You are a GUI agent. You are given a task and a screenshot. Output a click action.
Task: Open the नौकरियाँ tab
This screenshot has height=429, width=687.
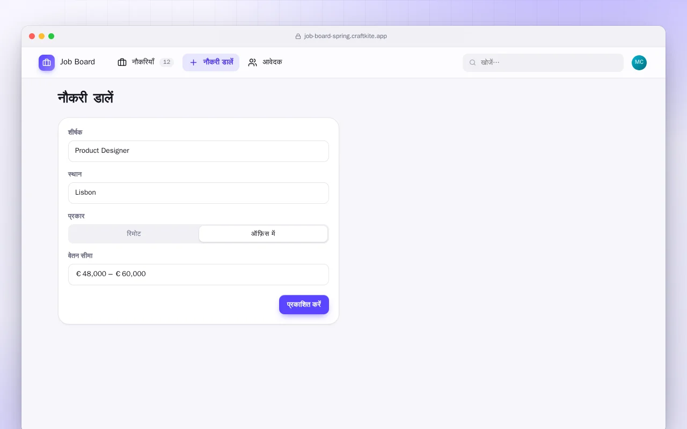[145, 62]
